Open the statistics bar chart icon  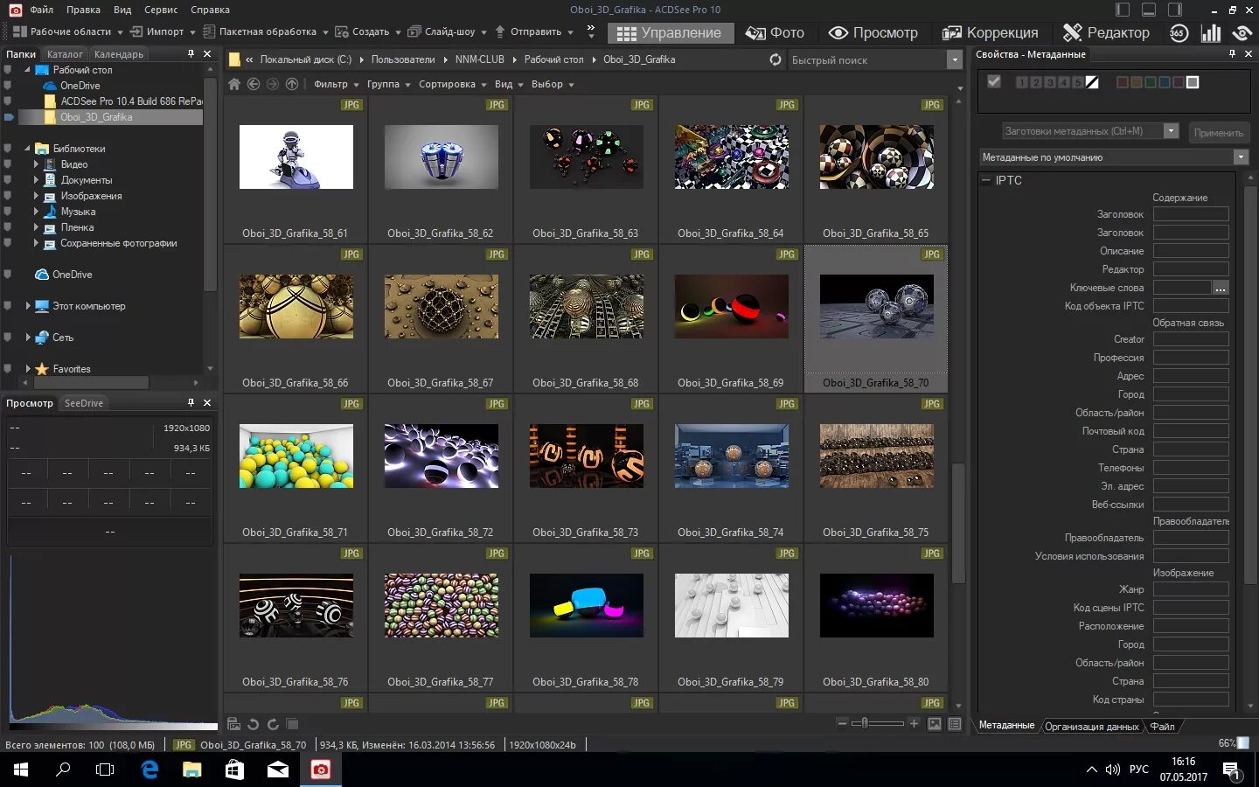[1211, 33]
